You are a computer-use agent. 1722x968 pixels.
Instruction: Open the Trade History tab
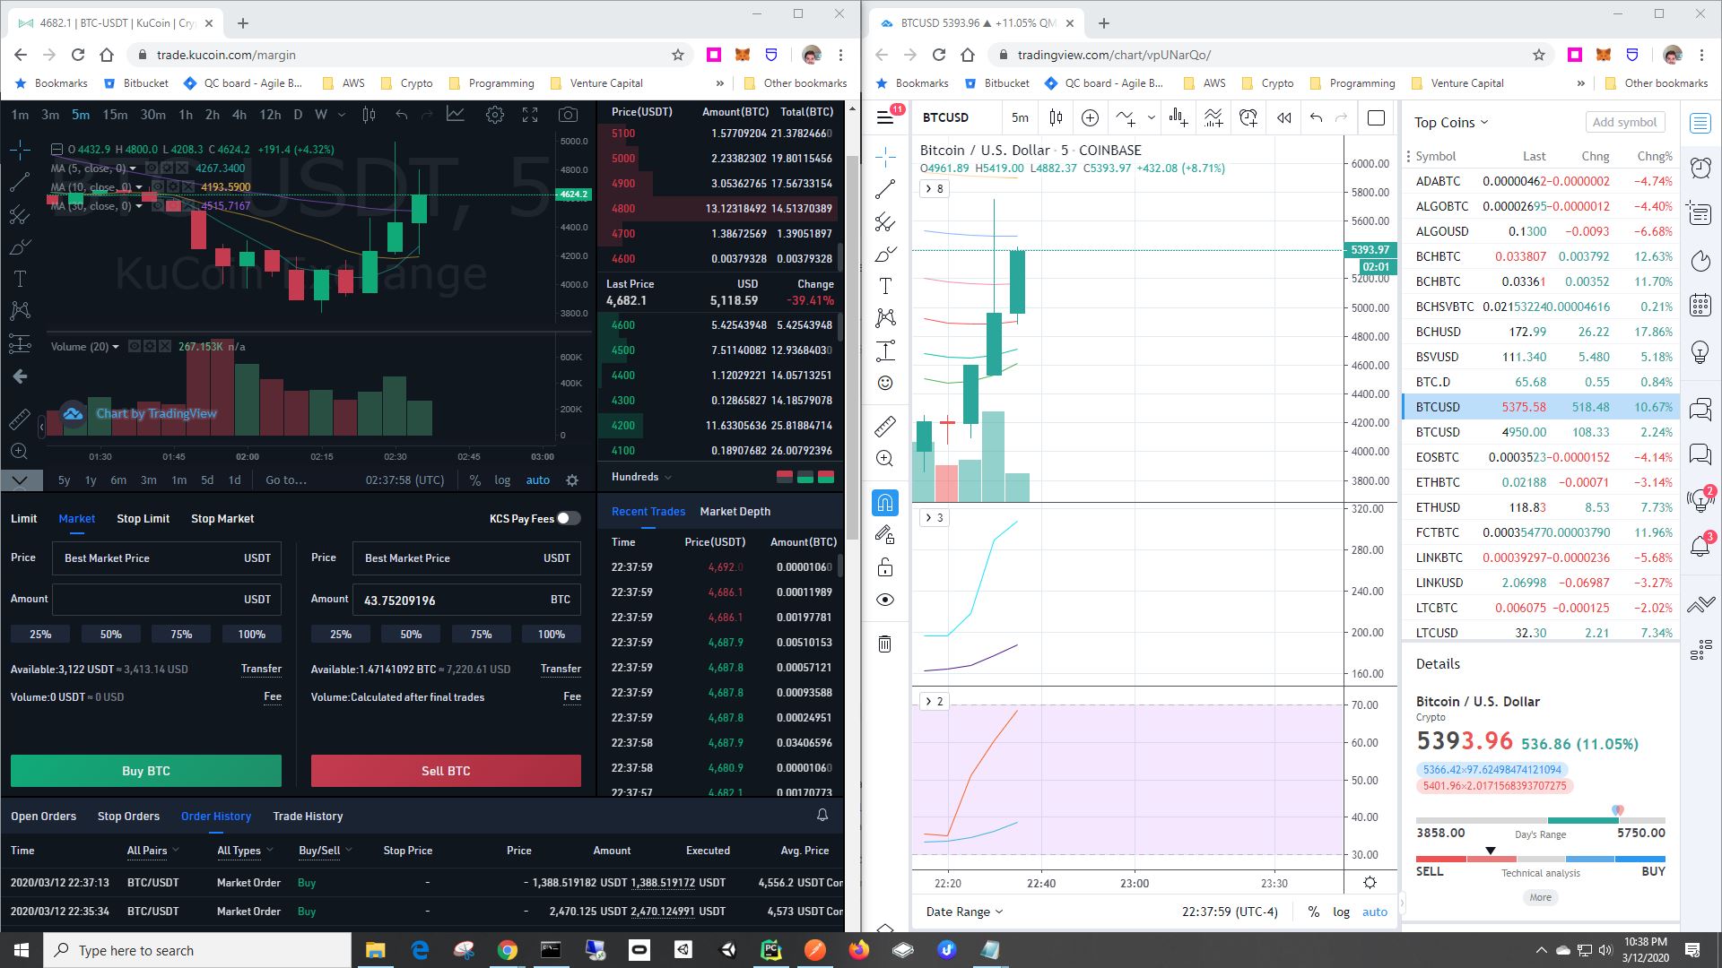point(308,816)
